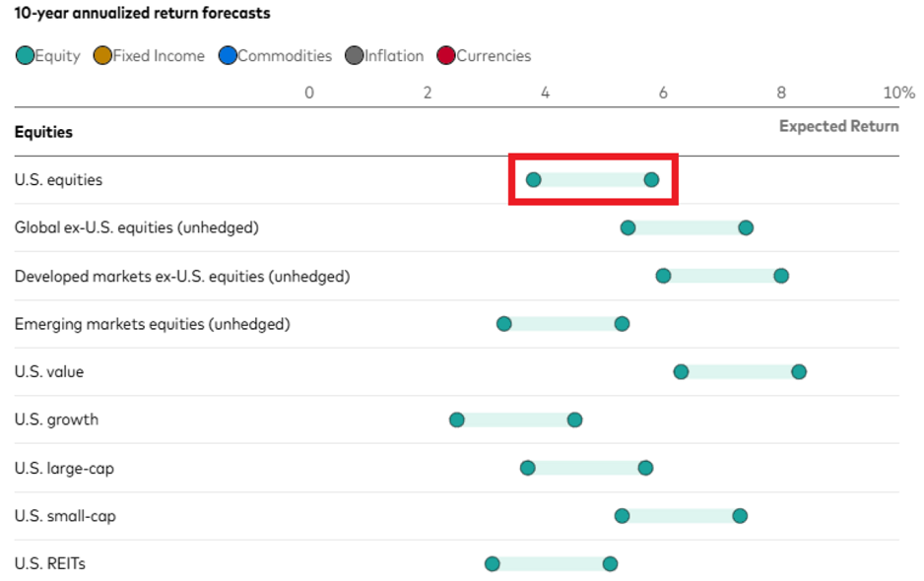Screen dimensions: 924x581
Task: Click the Equity legend color dot
Action: 25,56
